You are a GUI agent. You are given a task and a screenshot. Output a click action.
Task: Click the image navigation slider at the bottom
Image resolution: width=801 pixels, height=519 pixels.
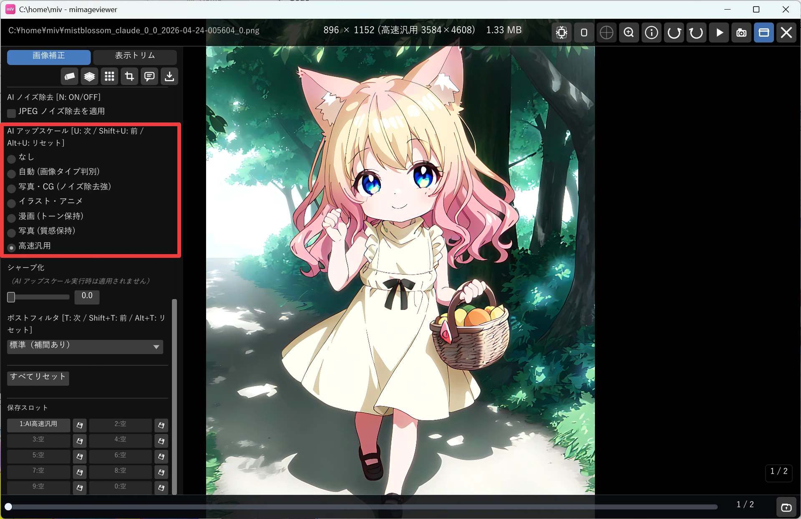[362, 507]
